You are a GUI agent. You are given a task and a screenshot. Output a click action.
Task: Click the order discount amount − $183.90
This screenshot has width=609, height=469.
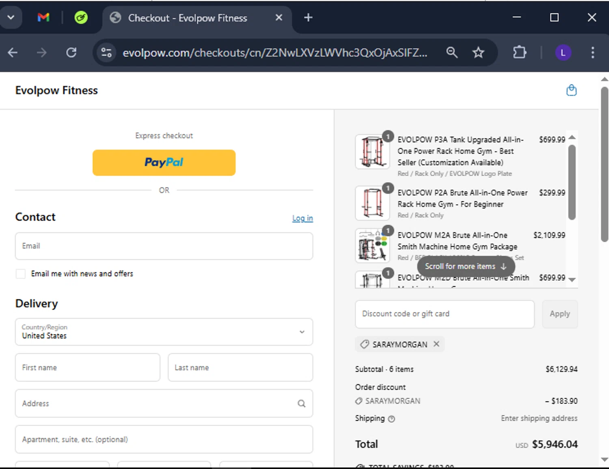(x=561, y=401)
